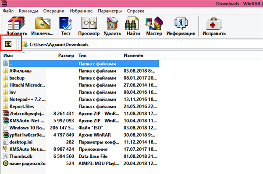This screenshot has width=263, height=174.
Task: Launch the Мастер (Wizard) tool
Action: pyautogui.click(x=154, y=24)
